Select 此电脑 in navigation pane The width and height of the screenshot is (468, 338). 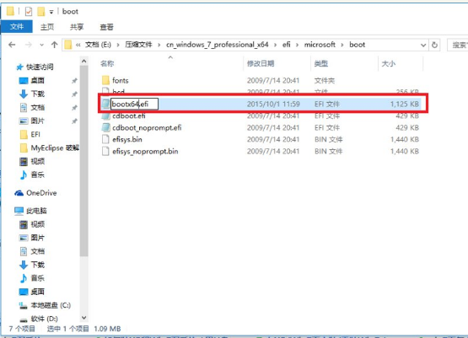click(36, 211)
